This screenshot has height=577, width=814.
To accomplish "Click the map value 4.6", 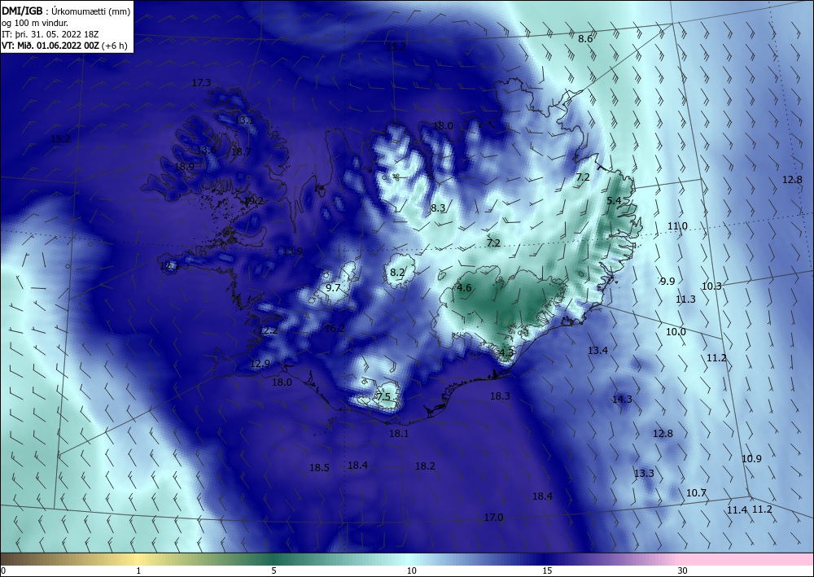I will (x=464, y=288).
